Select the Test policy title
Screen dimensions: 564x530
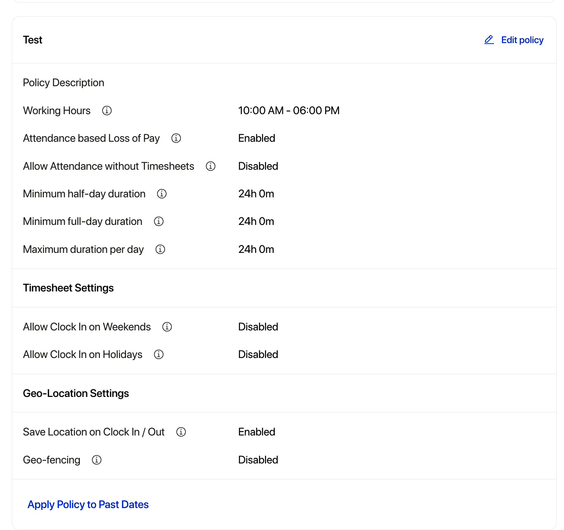[33, 40]
